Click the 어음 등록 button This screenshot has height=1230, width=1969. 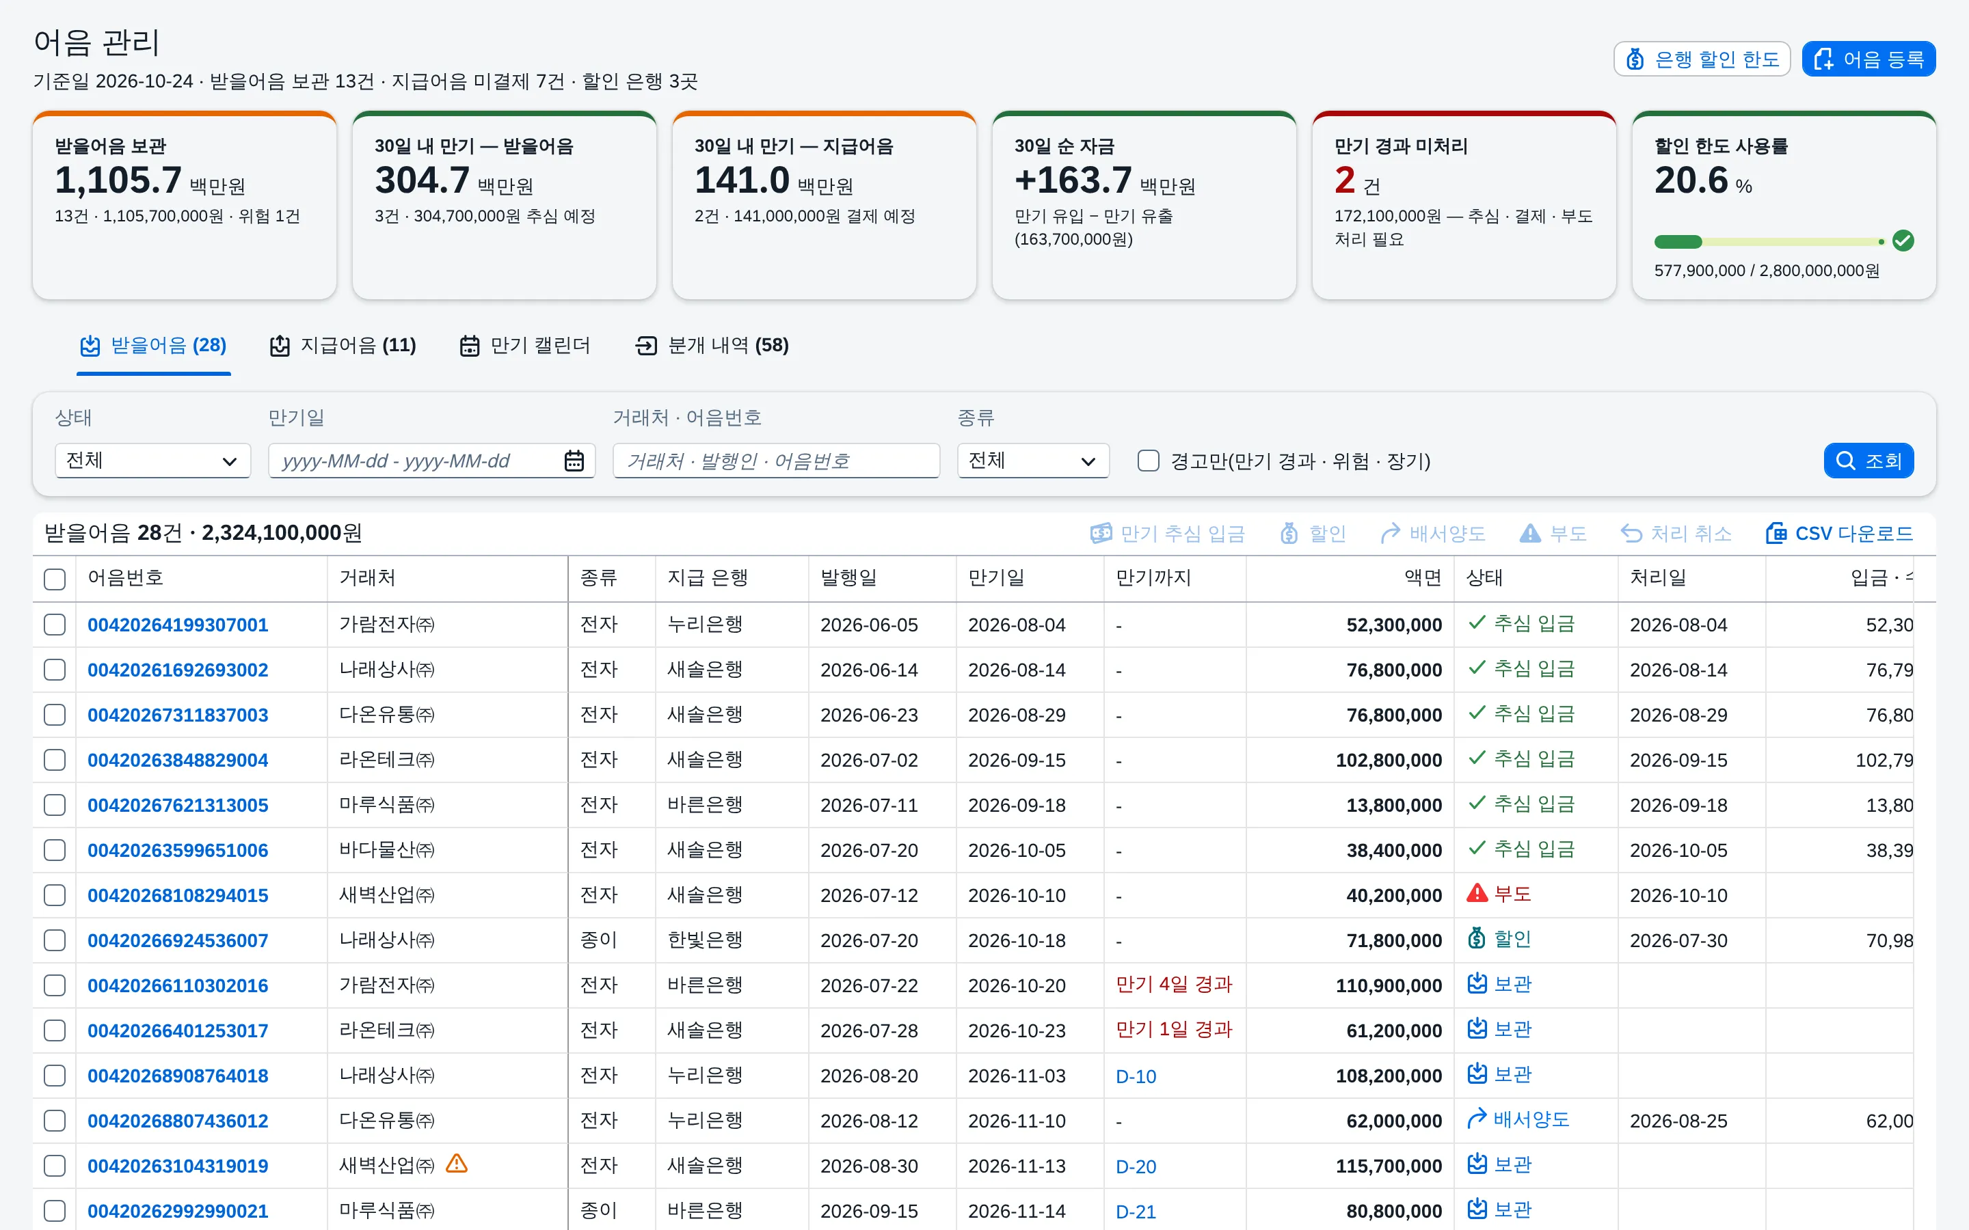1868,59
